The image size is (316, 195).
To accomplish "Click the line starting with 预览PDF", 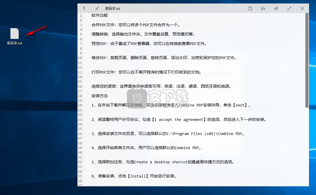I will click(149, 44).
